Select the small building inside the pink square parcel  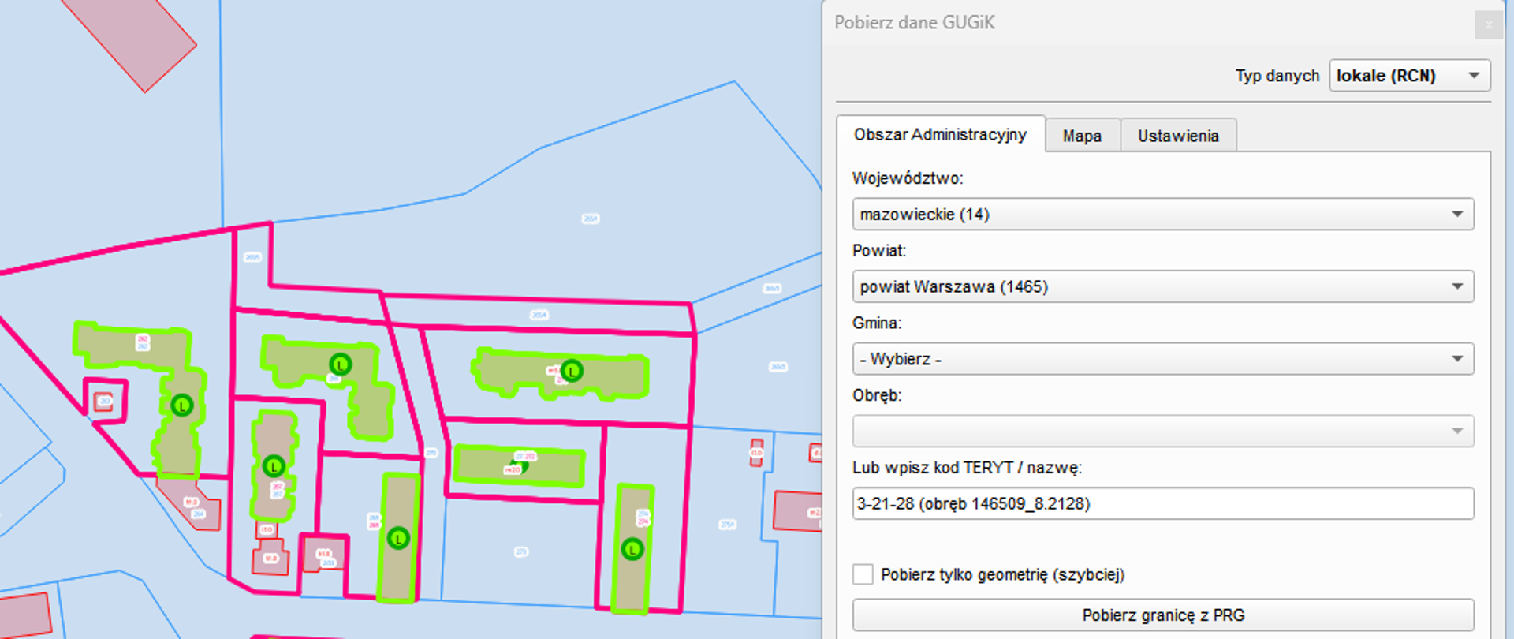[x=104, y=402]
